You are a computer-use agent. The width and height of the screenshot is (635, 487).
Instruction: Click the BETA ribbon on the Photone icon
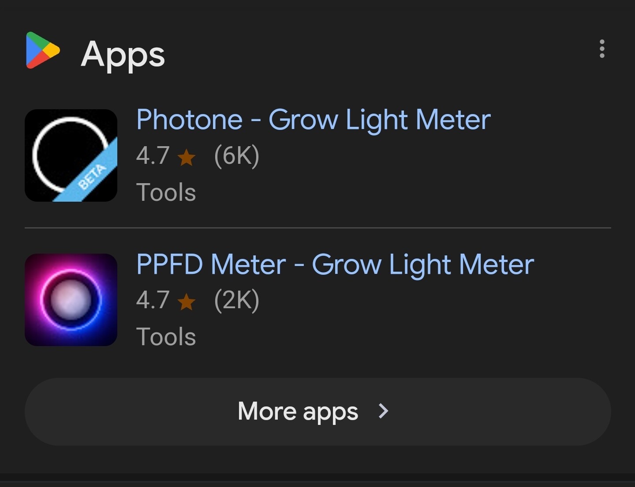(92, 176)
